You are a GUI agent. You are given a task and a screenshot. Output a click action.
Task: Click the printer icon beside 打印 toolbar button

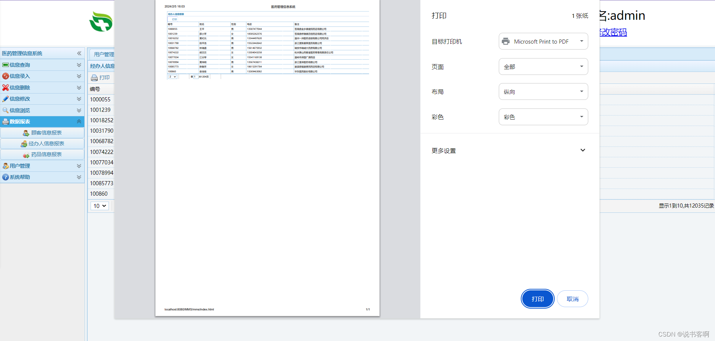(94, 78)
